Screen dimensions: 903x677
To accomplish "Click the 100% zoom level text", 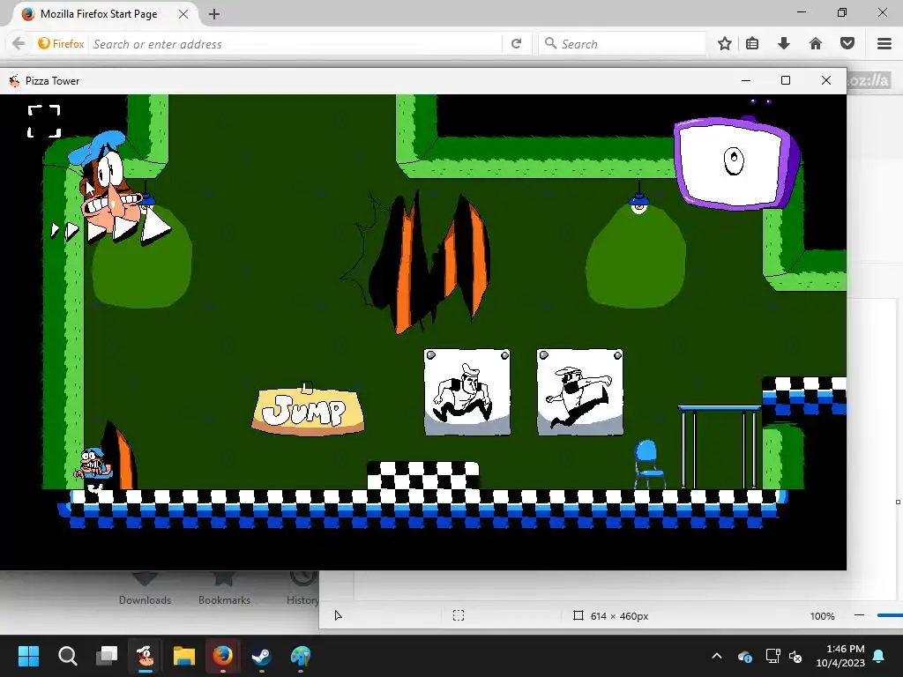I will coord(822,616).
